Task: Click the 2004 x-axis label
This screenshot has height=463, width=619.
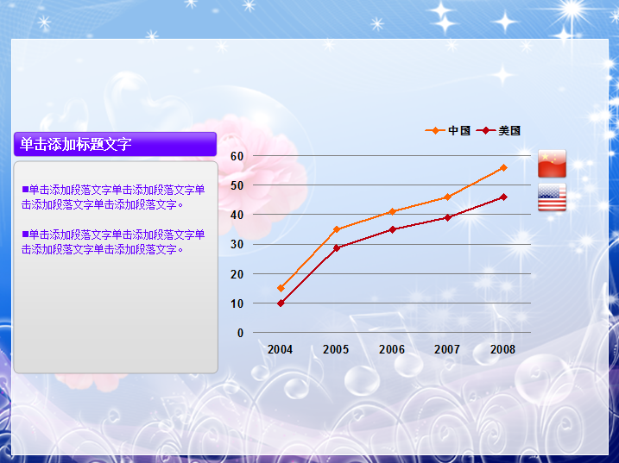Action: pos(280,349)
